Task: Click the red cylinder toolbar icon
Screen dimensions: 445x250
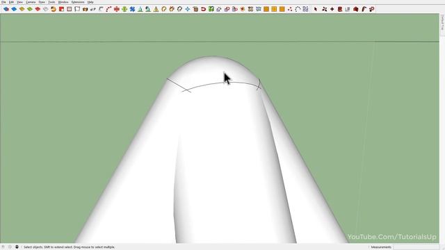Action: point(340,9)
